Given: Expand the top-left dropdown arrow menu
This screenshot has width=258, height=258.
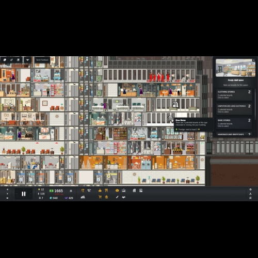Looking at the screenshot, I should coord(27,60).
